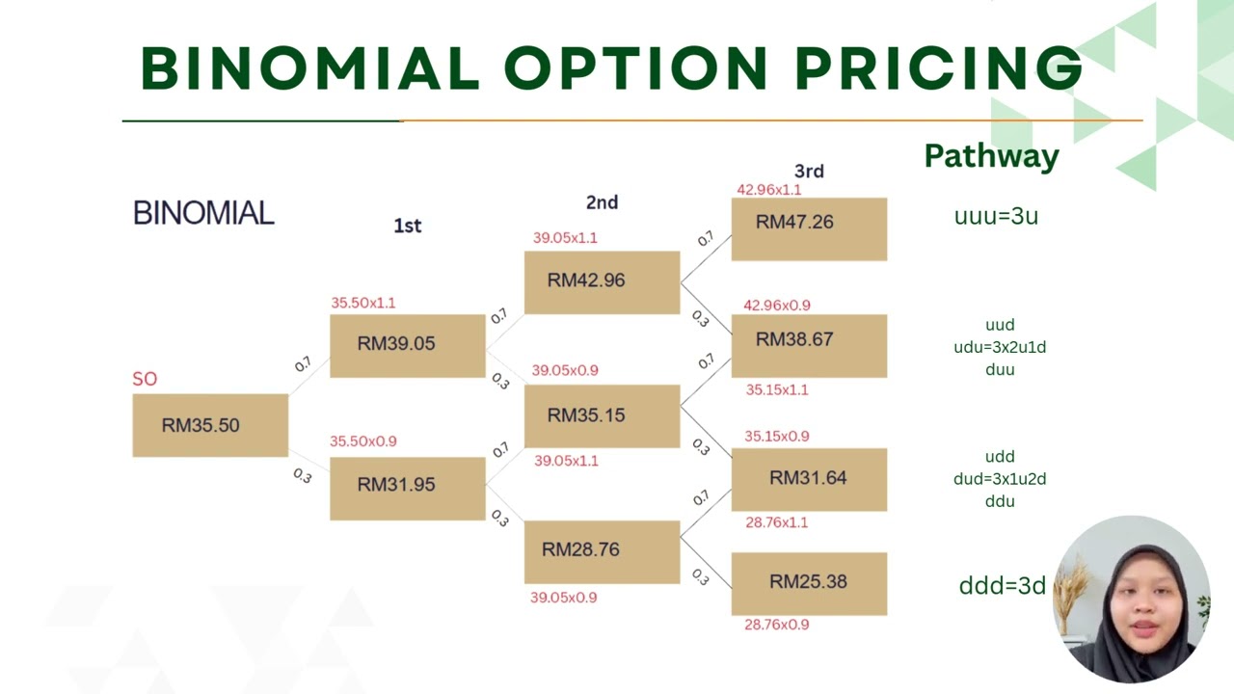Select the RM25.38 bottom outcome box
Image resolution: width=1234 pixels, height=694 pixels.
[809, 584]
